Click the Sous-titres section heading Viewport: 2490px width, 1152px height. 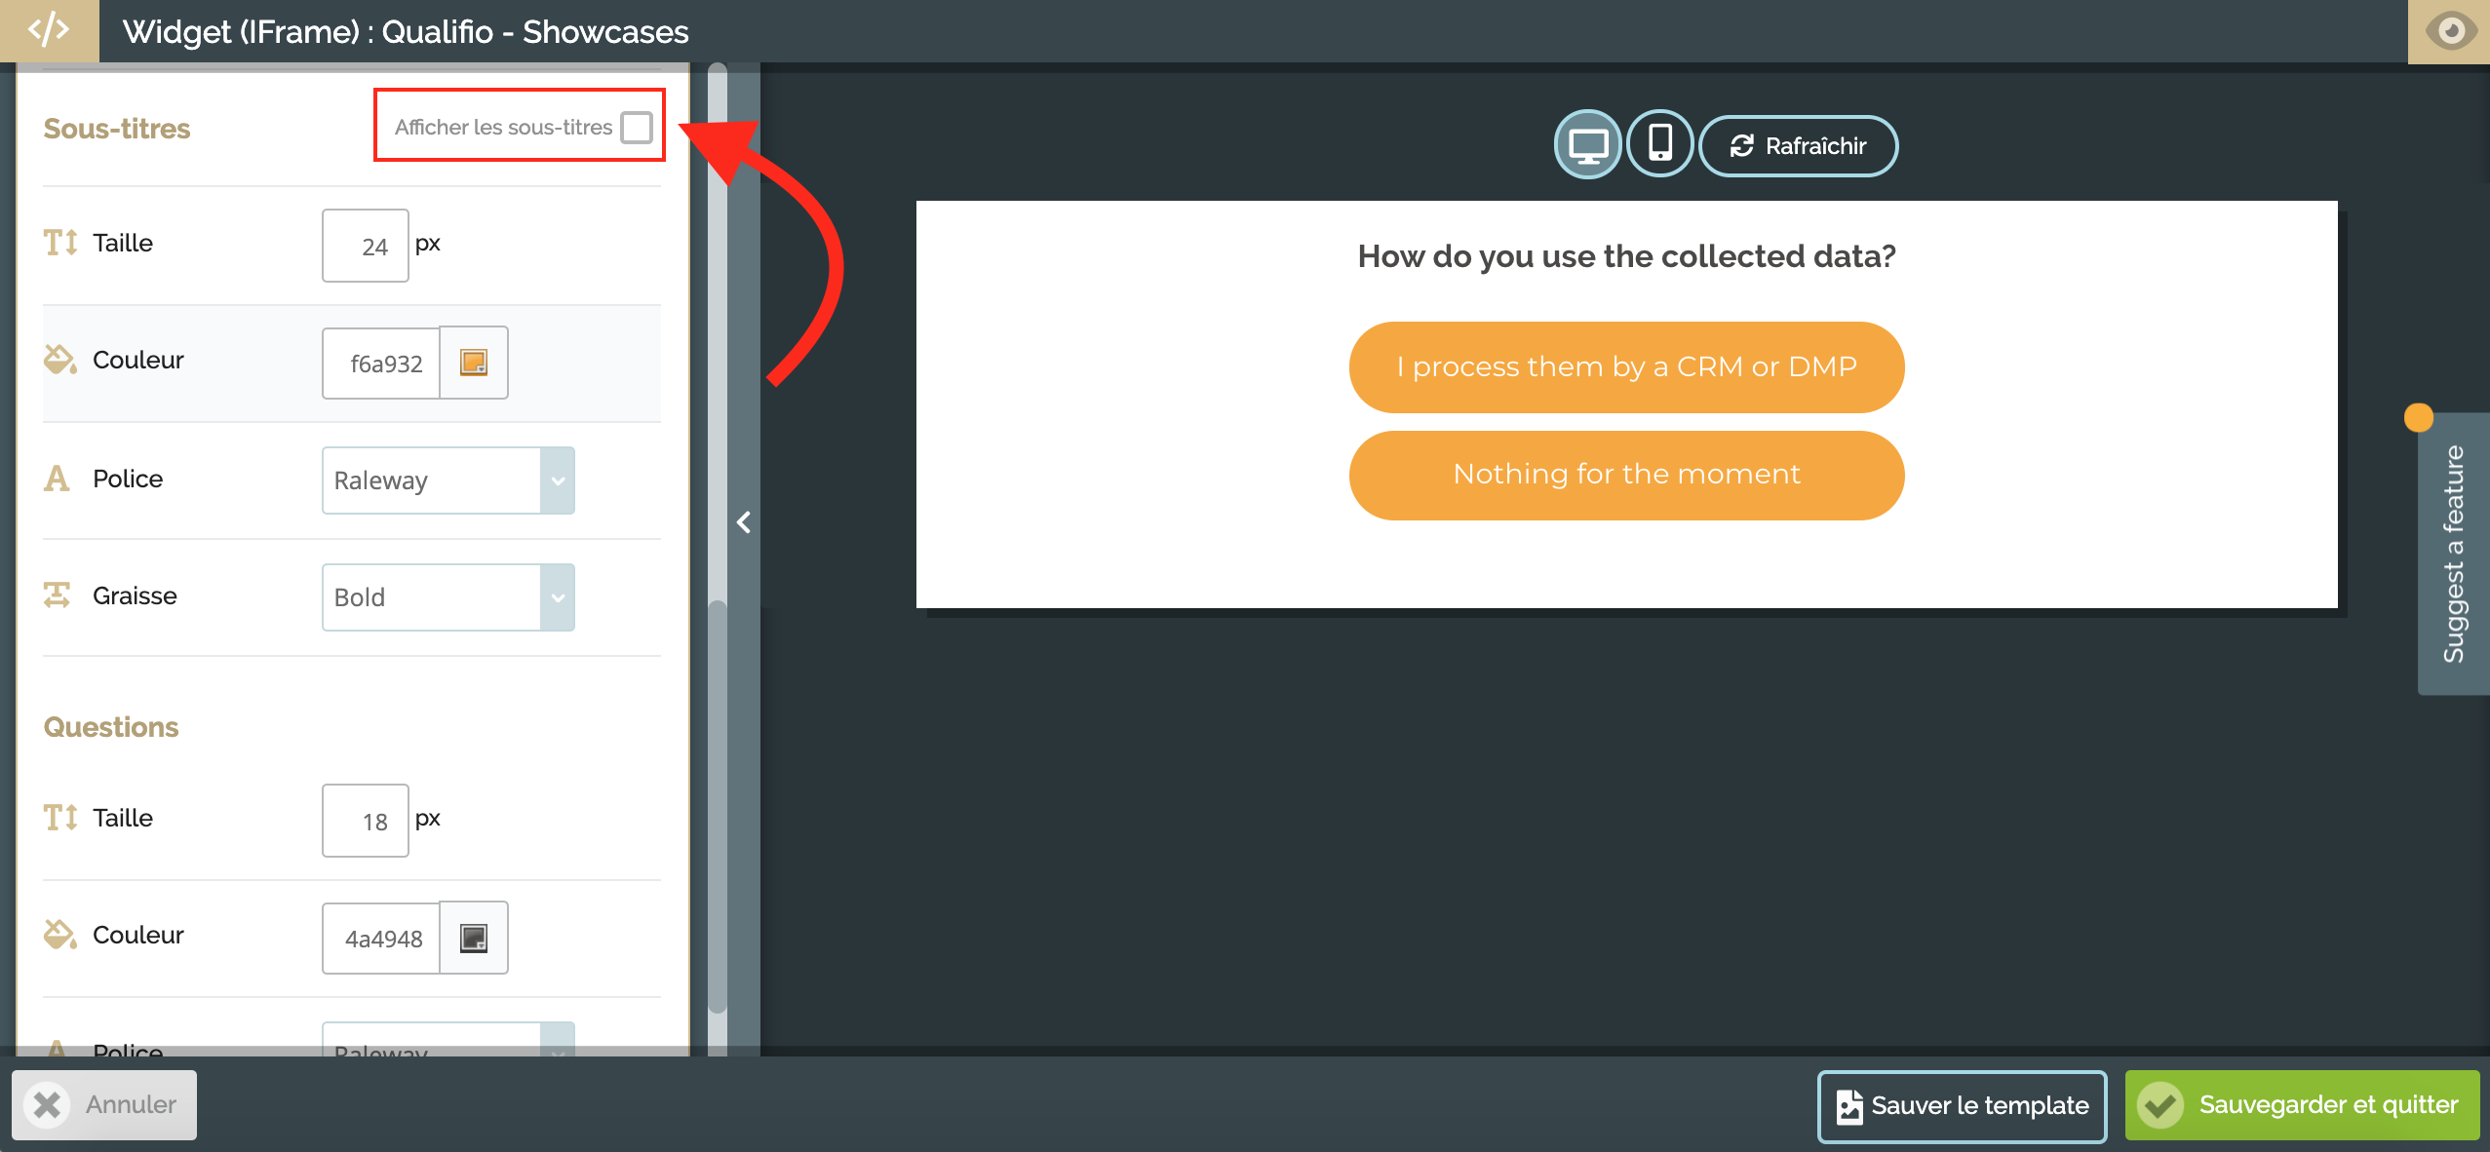(x=117, y=129)
